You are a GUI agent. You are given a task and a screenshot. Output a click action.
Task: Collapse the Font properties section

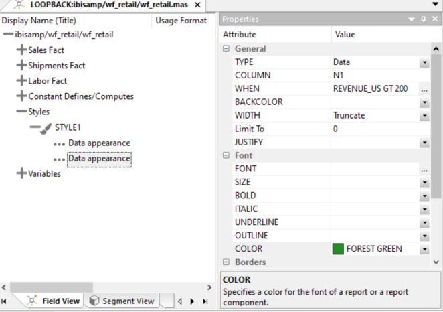coord(226,155)
